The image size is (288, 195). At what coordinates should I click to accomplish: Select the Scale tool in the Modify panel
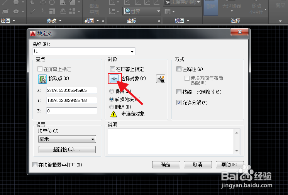tap(52, 12)
